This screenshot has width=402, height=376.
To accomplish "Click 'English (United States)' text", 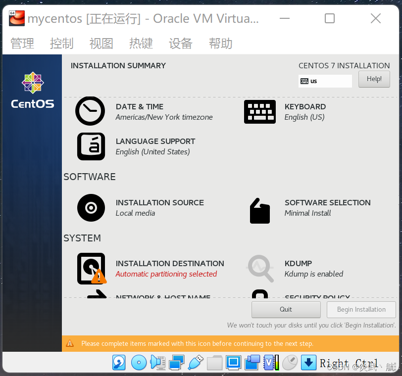I will tap(152, 152).
